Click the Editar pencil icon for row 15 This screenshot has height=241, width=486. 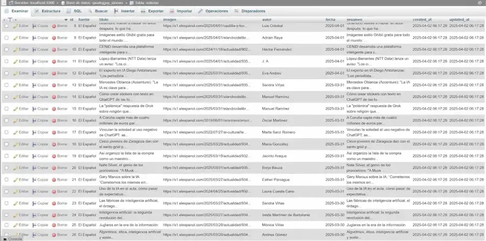(x=16, y=108)
